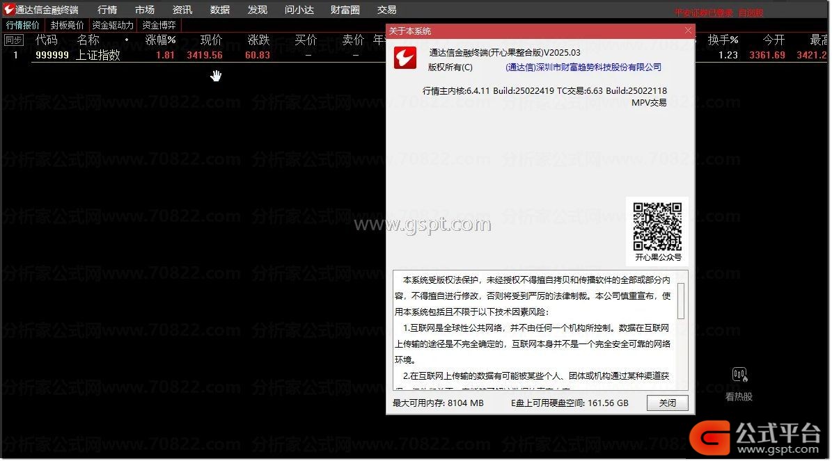
Task: Select the 上证指数 name cell
Action: pos(97,55)
